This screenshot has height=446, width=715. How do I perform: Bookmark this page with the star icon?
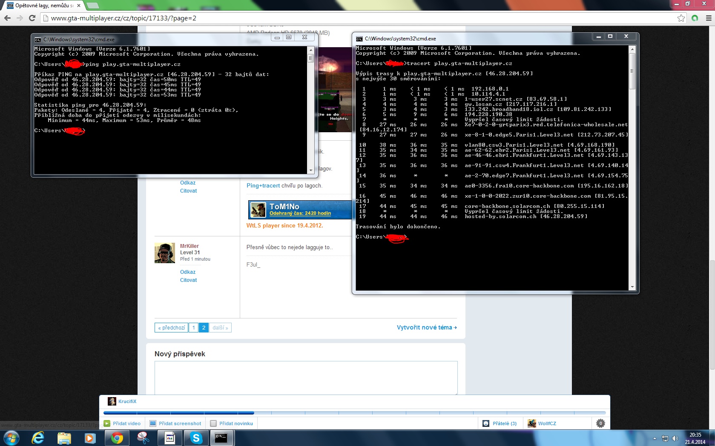coord(681,18)
